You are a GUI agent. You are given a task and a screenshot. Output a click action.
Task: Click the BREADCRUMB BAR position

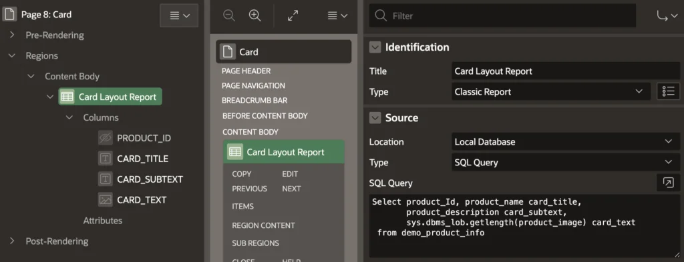point(254,100)
